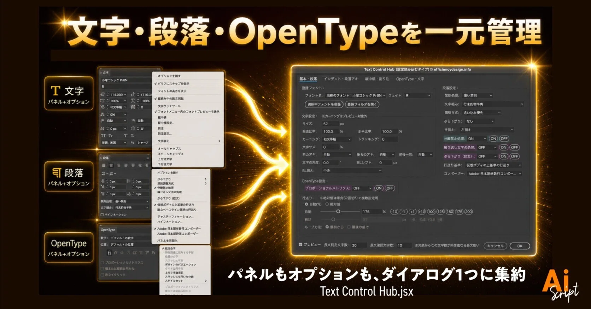This screenshot has width=591, height=309.
Task: Open the ウェイト dropdown showing R
Action: [418, 95]
